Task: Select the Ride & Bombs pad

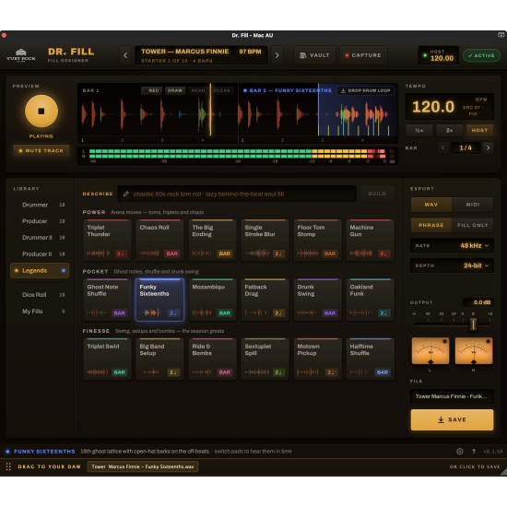Action: tap(212, 359)
